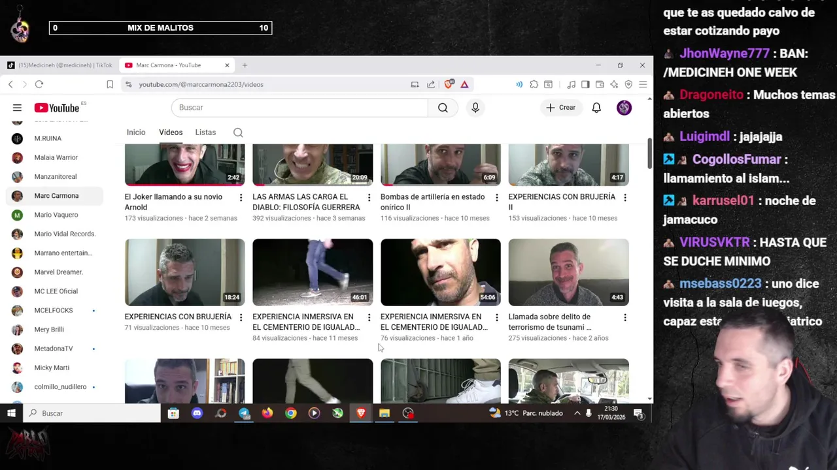Click the address bar youtube.com URL
This screenshot has width=837, height=470.
(201, 84)
